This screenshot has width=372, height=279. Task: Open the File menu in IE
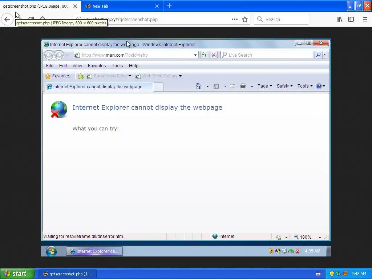coord(49,66)
